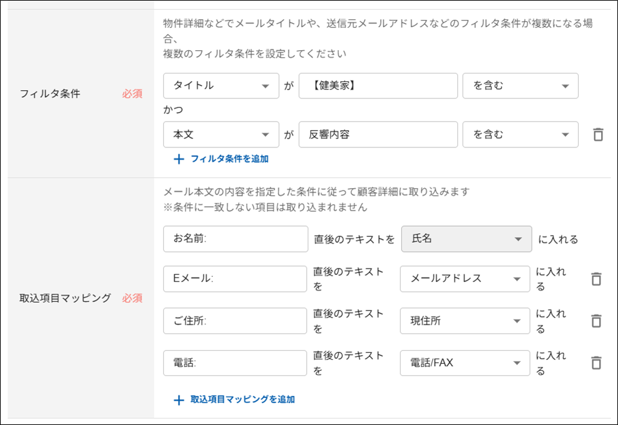This screenshot has height=425, width=618.
Task: Click 必須 label beside フィルタ条件
Action: (132, 93)
